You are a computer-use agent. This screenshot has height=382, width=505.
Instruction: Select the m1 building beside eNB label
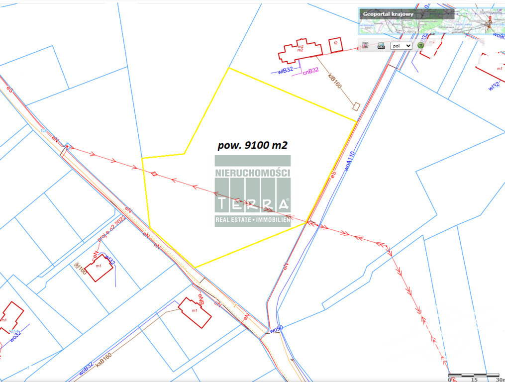point(195,312)
